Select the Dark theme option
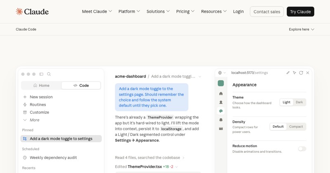This screenshot has width=330, height=173. pos(299,102)
